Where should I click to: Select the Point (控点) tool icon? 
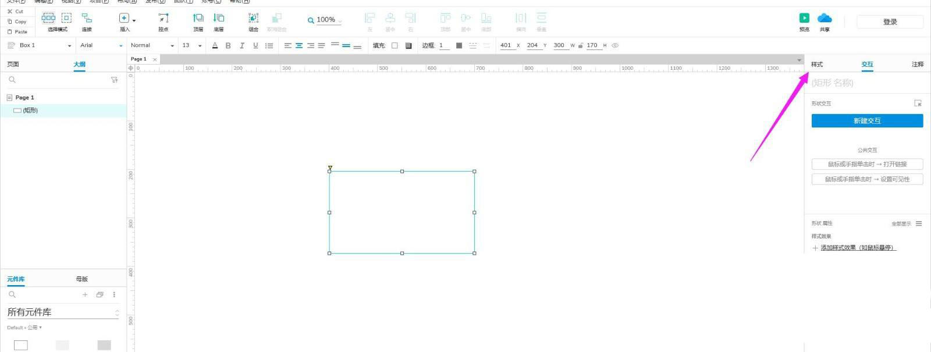(x=164, y=19)
